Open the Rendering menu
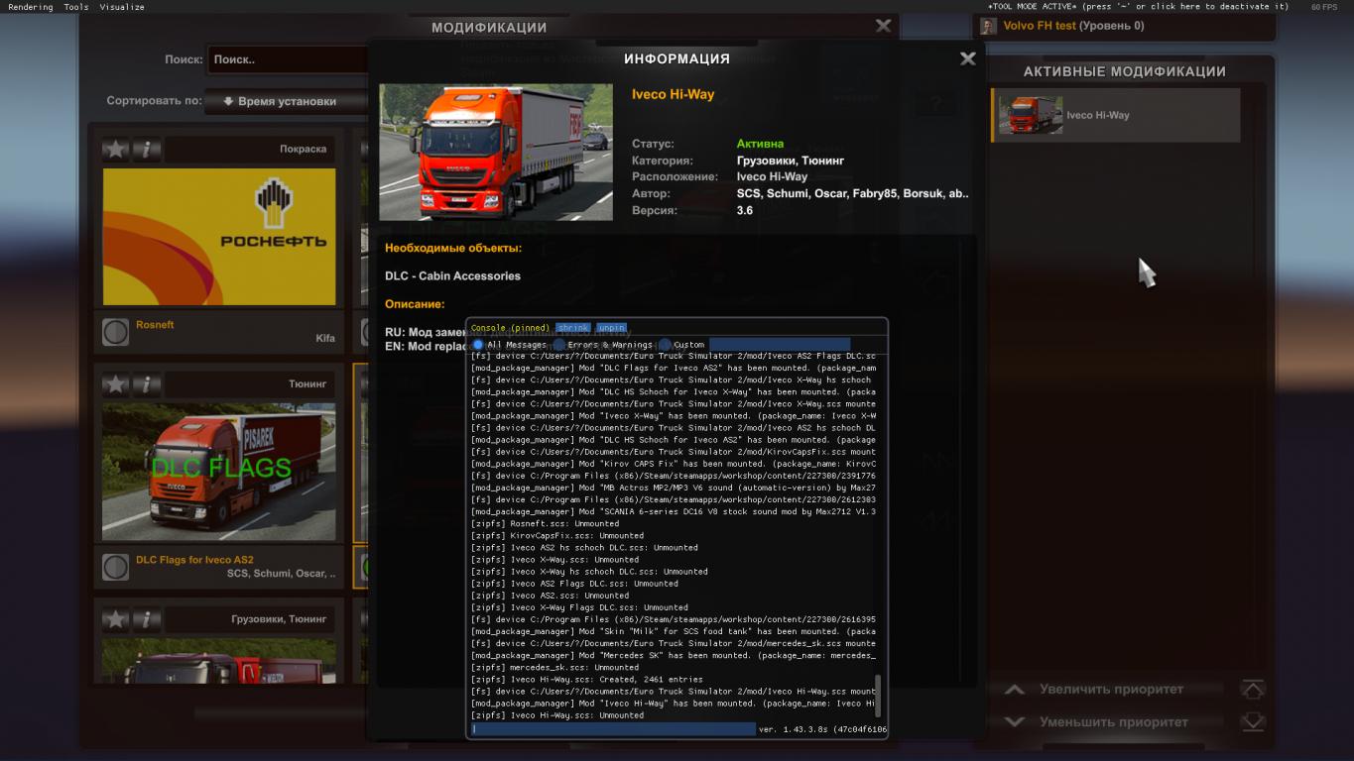The image size is (1354, 761). point(31,7)
